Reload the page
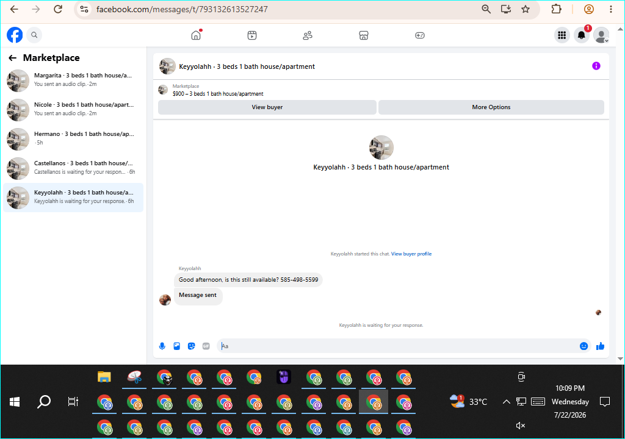Image resolution: width=625 pixels, height=439 pixels. pos(58,9)
